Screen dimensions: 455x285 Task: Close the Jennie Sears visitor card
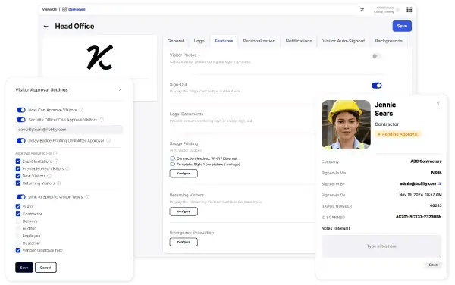pos(438,104)
